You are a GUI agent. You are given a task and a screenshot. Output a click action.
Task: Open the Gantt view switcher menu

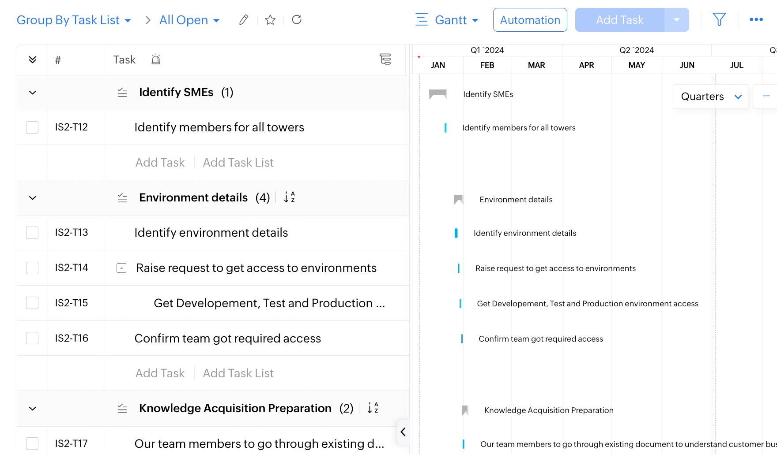click(x=448, y=20)
